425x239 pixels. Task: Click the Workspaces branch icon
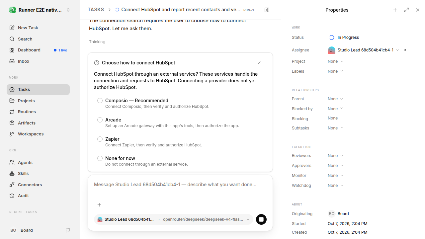tap(12, 134)
